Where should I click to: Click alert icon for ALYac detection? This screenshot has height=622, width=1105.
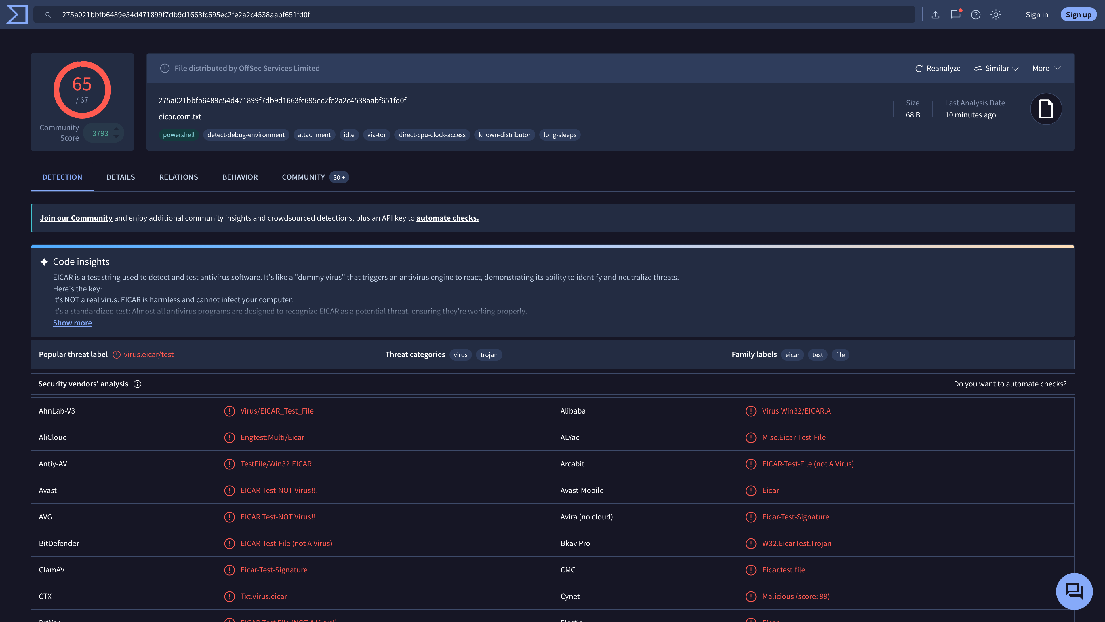[x=751, y=437]
